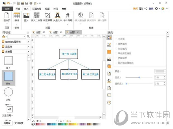
Task: Switch to the 页面布局 ribbon tab
Action: pos(37,9)
